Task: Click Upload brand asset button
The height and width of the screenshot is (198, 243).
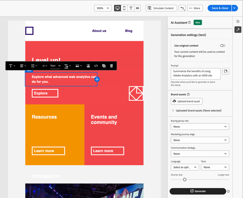Action: pos(186,101)
